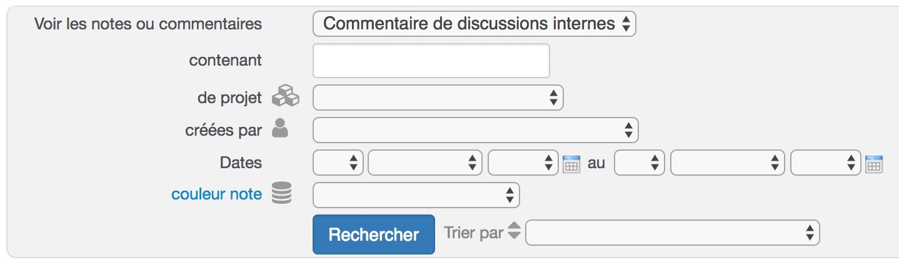Click the project cubes icon
899x267 pixels.
(285, 96)
